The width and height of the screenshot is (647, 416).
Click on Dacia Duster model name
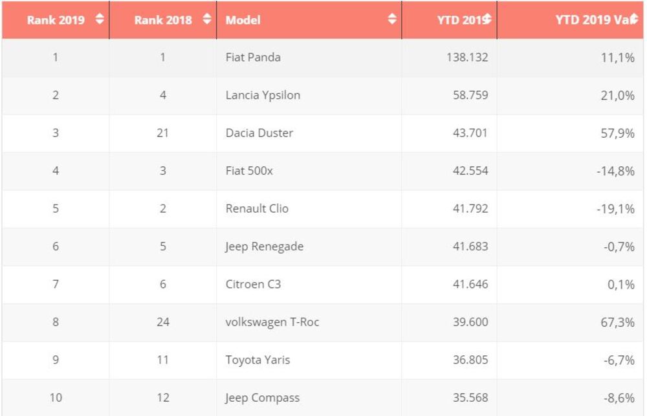[259, 133]
